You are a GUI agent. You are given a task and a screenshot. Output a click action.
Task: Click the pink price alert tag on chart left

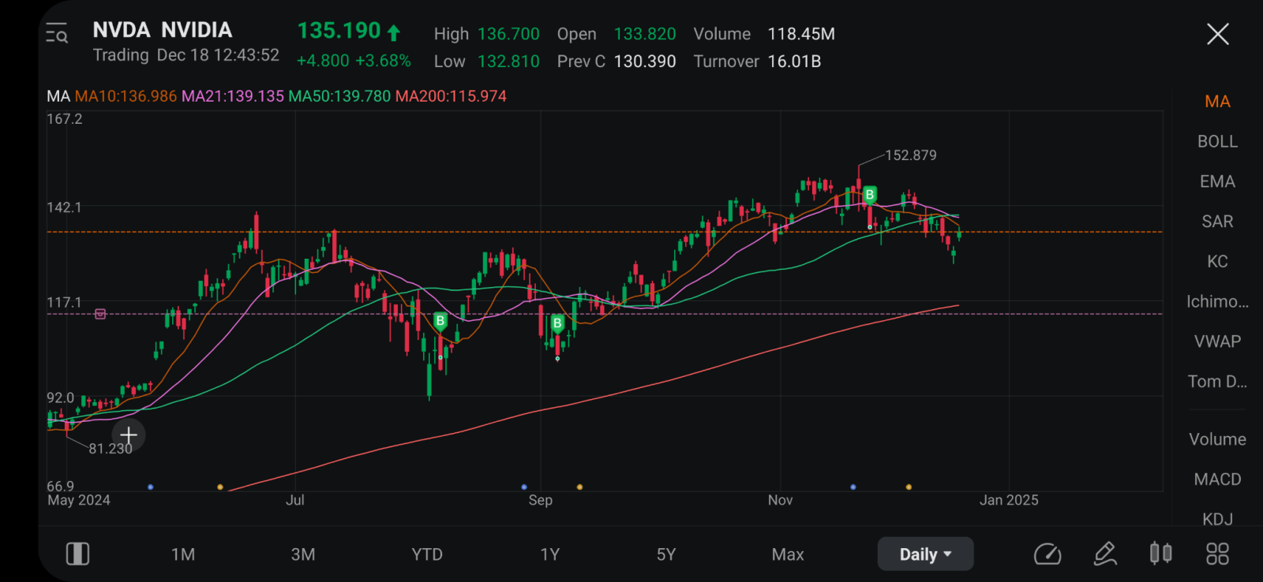(100, 314)
